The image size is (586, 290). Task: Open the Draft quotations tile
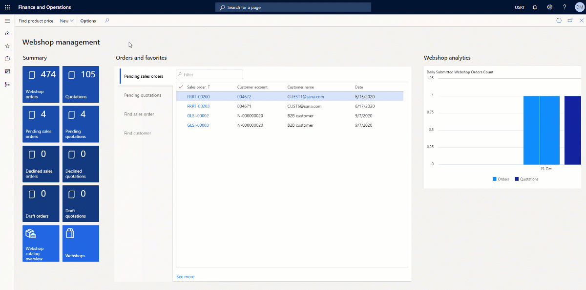[x=81, y=203]
